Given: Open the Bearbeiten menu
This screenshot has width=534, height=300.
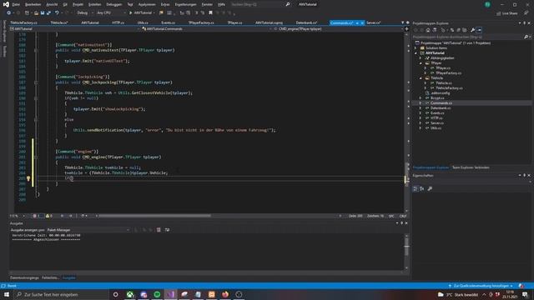Looking at the screenshot, I should tap(33, 4).
